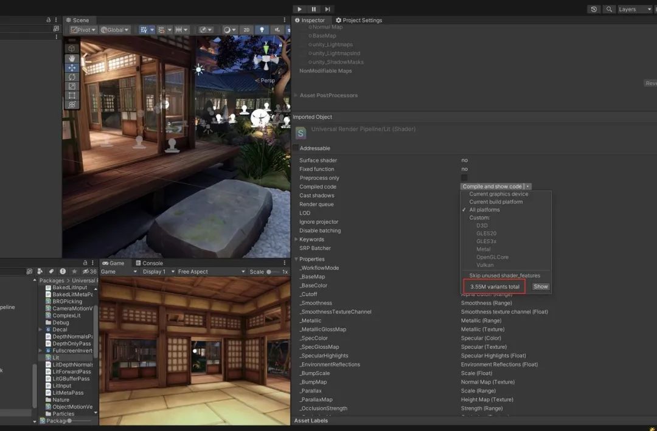The height and width of the screenshot is (431, 657).
Task: Click Compile and show code button
Action: tap(492, 187)
